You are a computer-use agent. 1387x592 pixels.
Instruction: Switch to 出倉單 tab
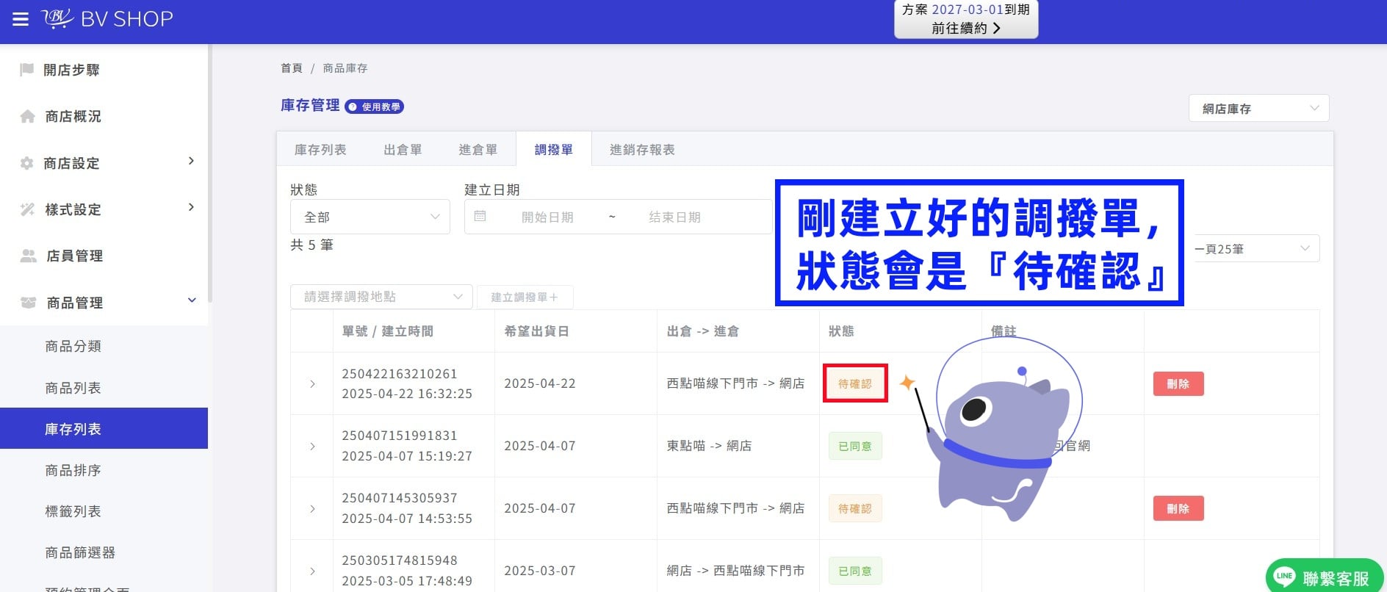403,149
